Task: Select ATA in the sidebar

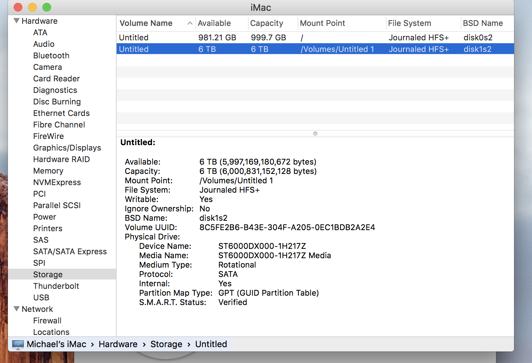Action: tap(40, 32)
